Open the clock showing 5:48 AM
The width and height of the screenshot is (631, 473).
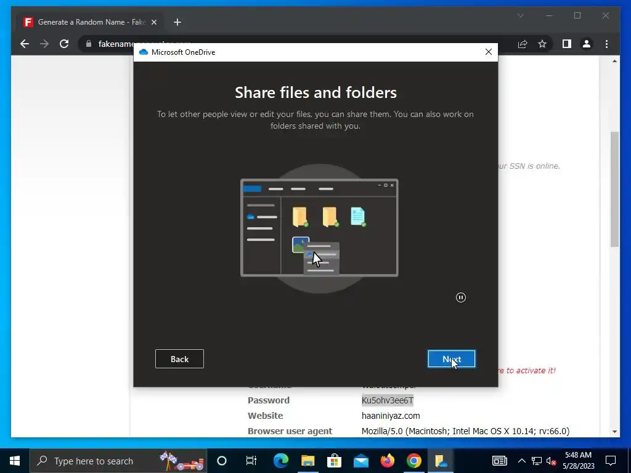pyautogui.click(x=578, y=461)
